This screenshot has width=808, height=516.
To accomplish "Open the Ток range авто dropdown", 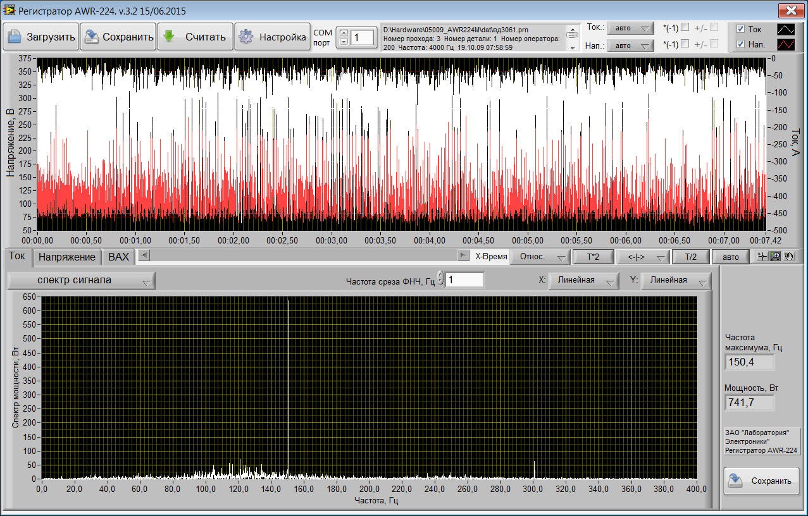I will 630,28.
